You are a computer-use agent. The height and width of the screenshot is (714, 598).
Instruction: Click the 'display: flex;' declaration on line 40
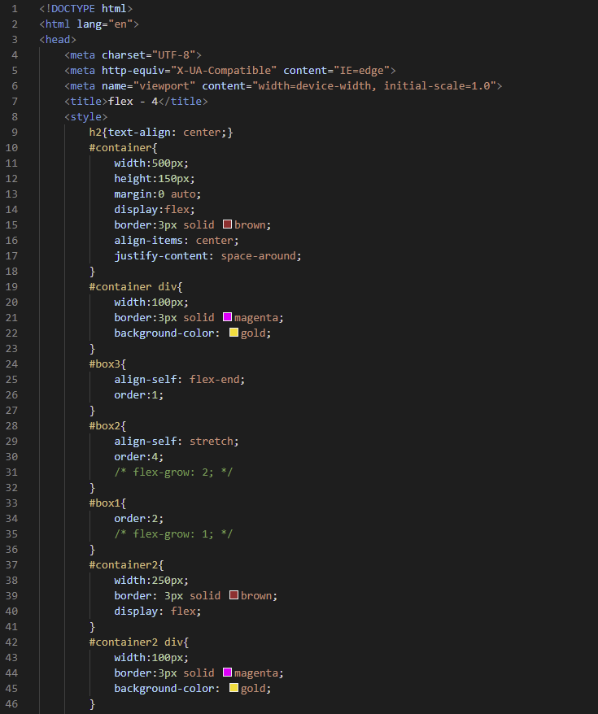click(158, 612)
